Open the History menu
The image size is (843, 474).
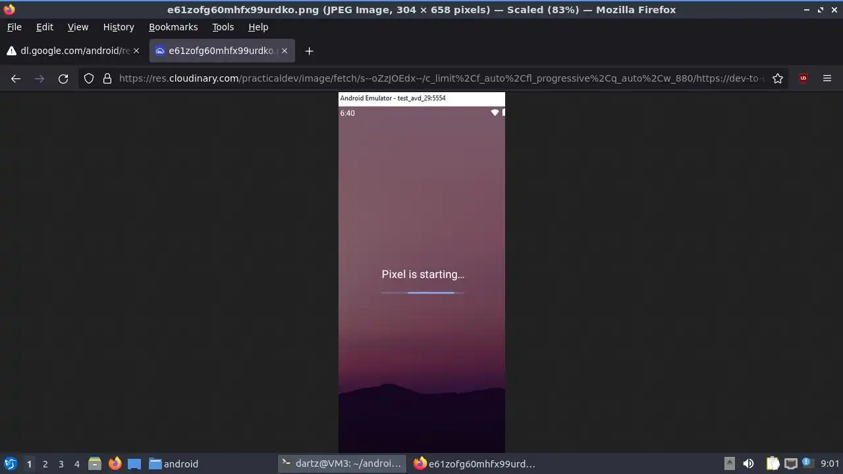pyautogui.click(x=119, y=27)
